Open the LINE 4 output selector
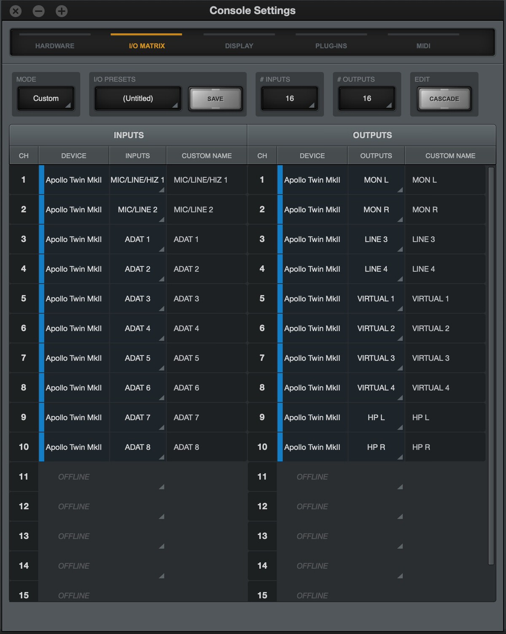This screenshot has width=506, height=634. click(376, 269)
